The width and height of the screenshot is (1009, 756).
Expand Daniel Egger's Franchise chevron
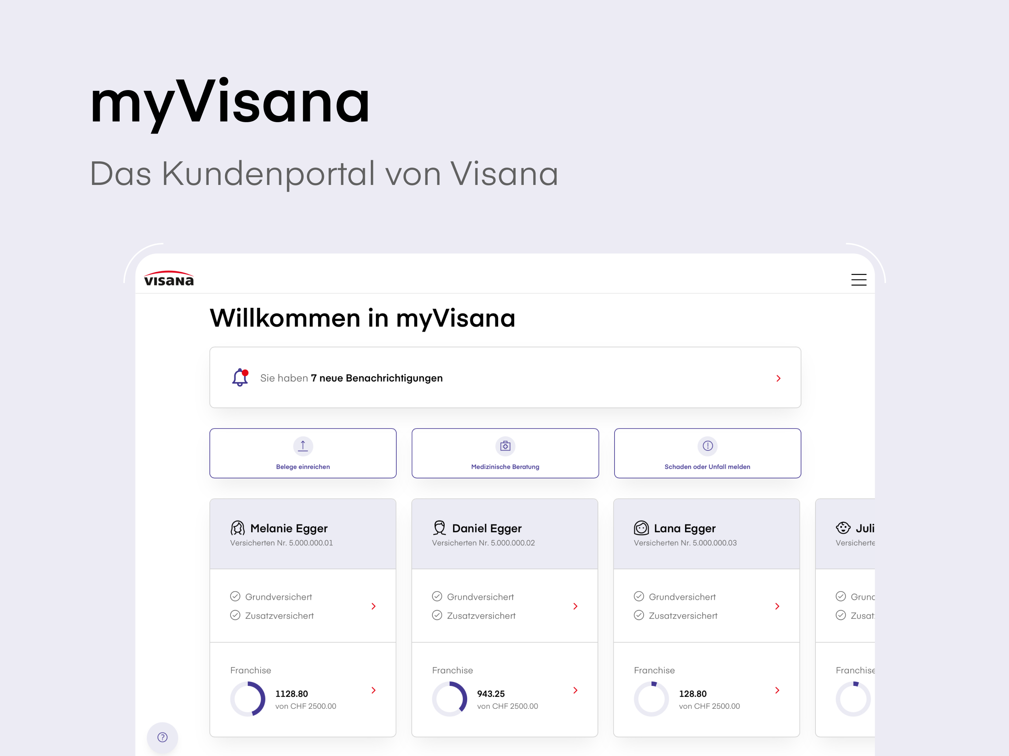pyautogui.click(x=575, y=690)
